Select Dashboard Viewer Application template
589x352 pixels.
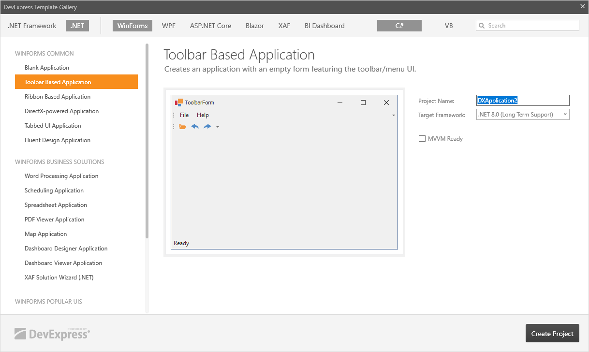click(x=76, y=263)
